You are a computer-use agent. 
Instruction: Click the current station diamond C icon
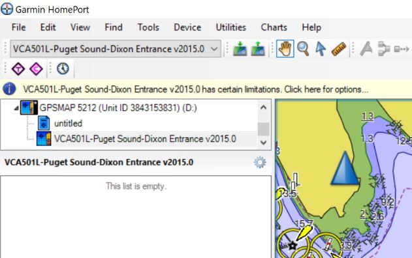pos(36,69)
